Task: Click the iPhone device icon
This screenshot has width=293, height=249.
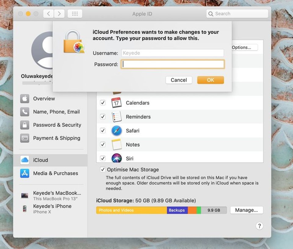Action: pos(25,209)
